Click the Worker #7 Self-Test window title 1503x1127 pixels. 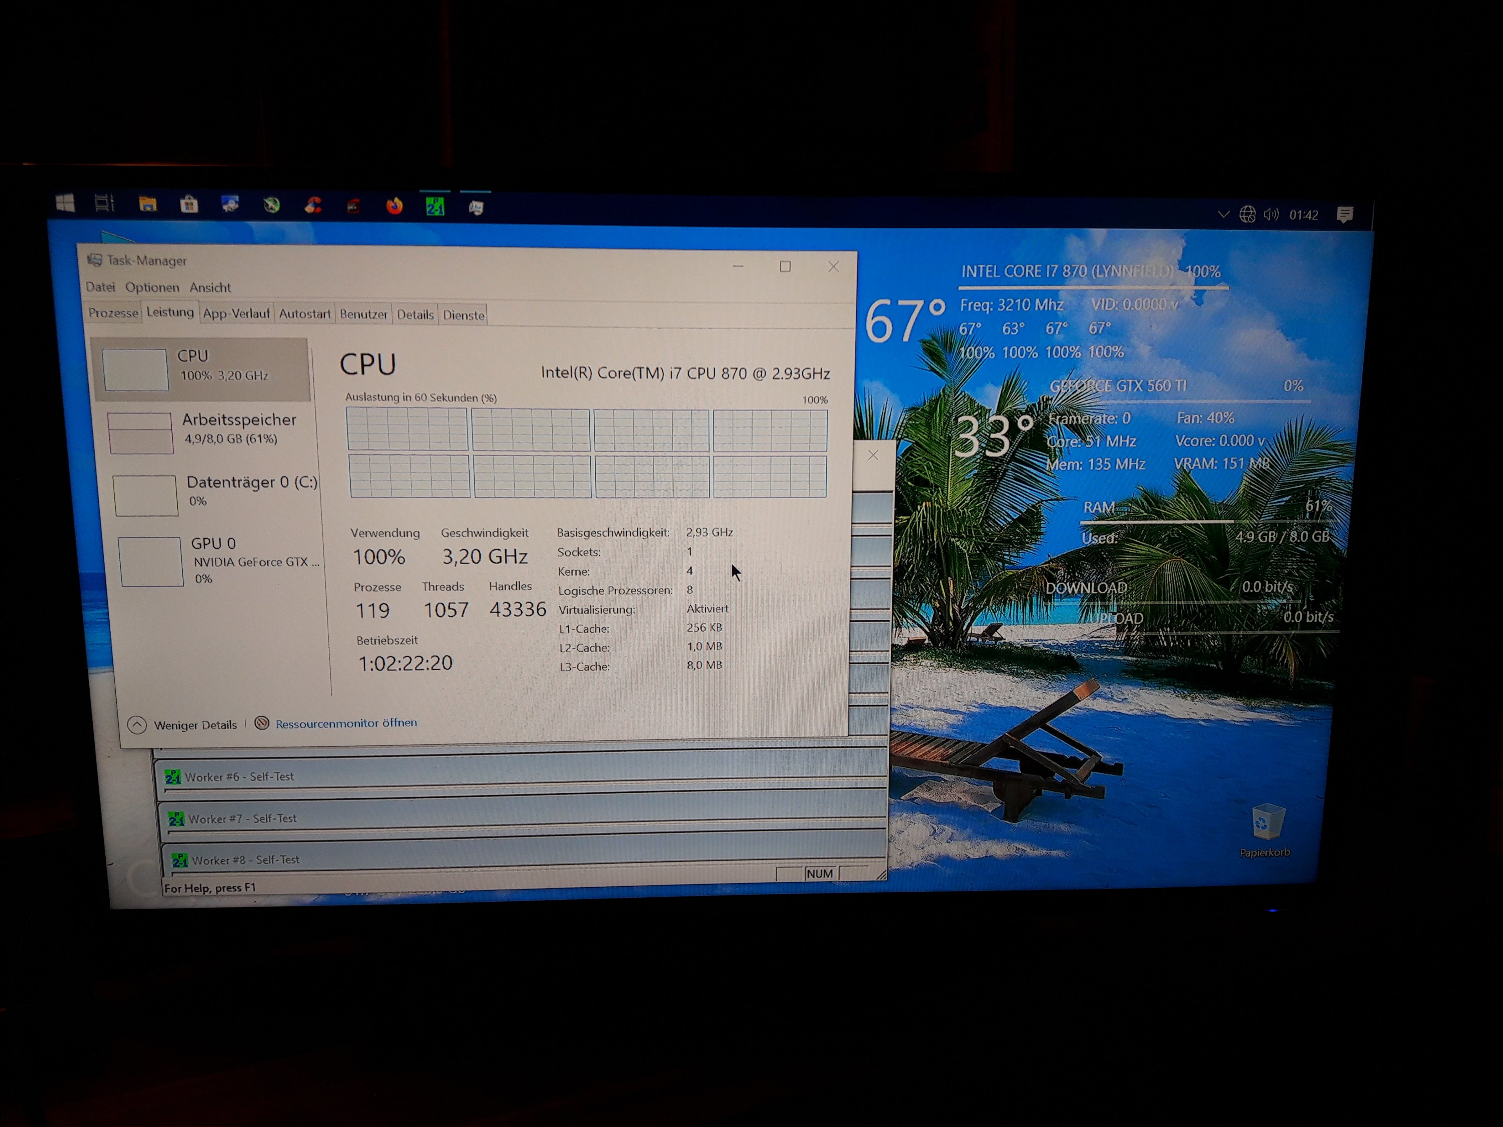[x=242, y=819]
